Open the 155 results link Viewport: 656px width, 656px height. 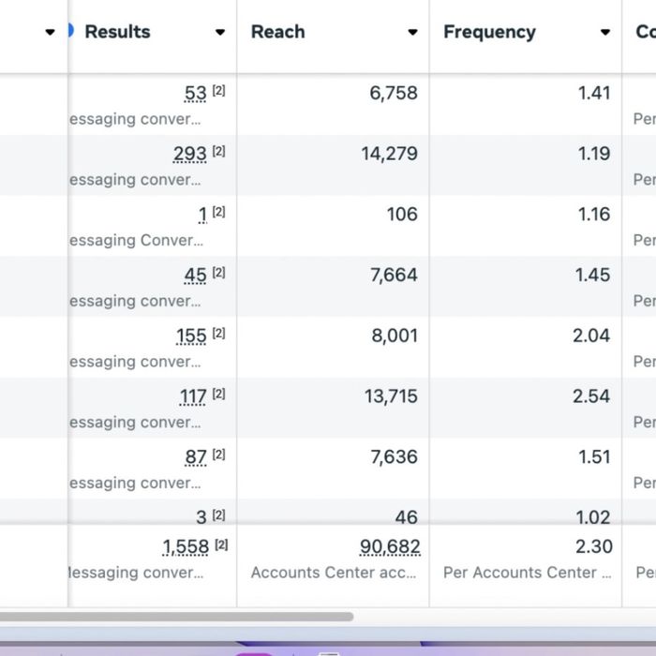[x=191, y=335]
